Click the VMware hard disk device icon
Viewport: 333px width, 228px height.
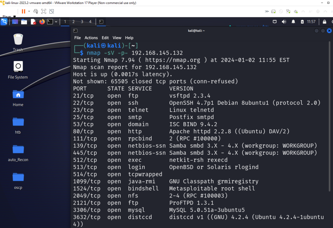(x=273, y=11)
